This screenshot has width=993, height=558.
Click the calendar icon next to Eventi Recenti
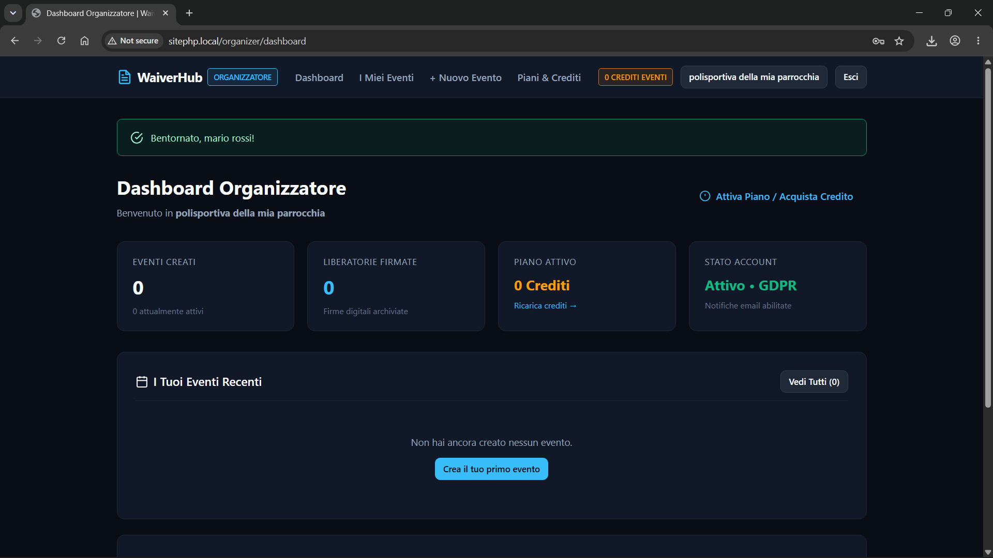point(142,382)
